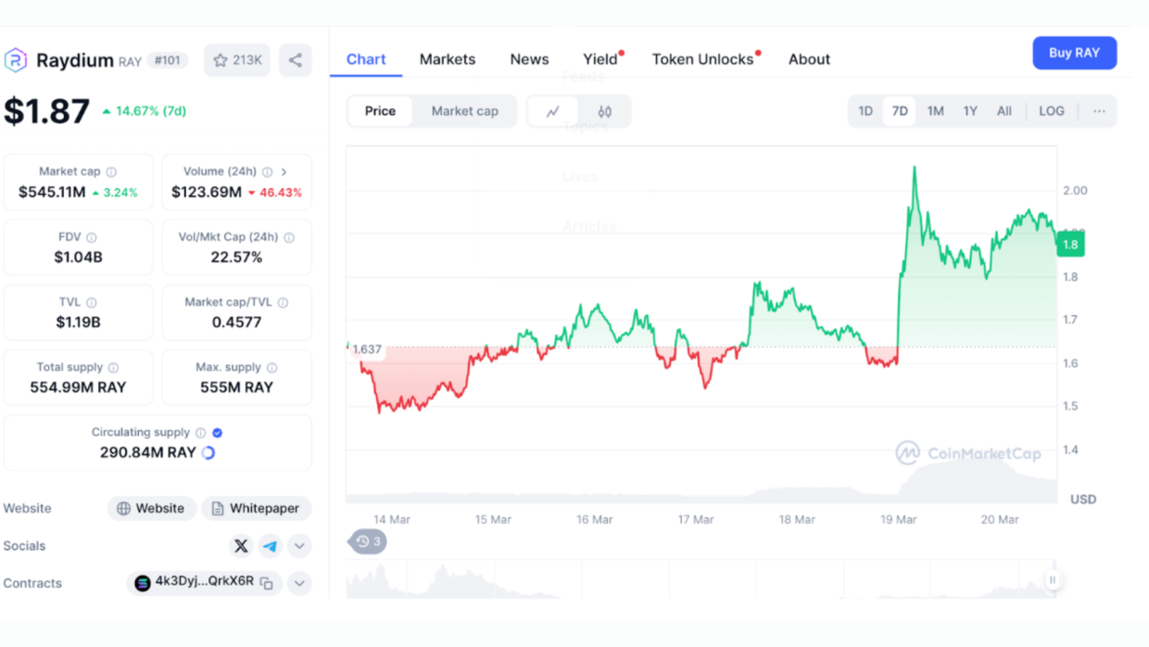The width and height of the screenshot is (1149, 647).
Task: Open FDV info icon
Action: pyautogui.click(x=92, y=237)
